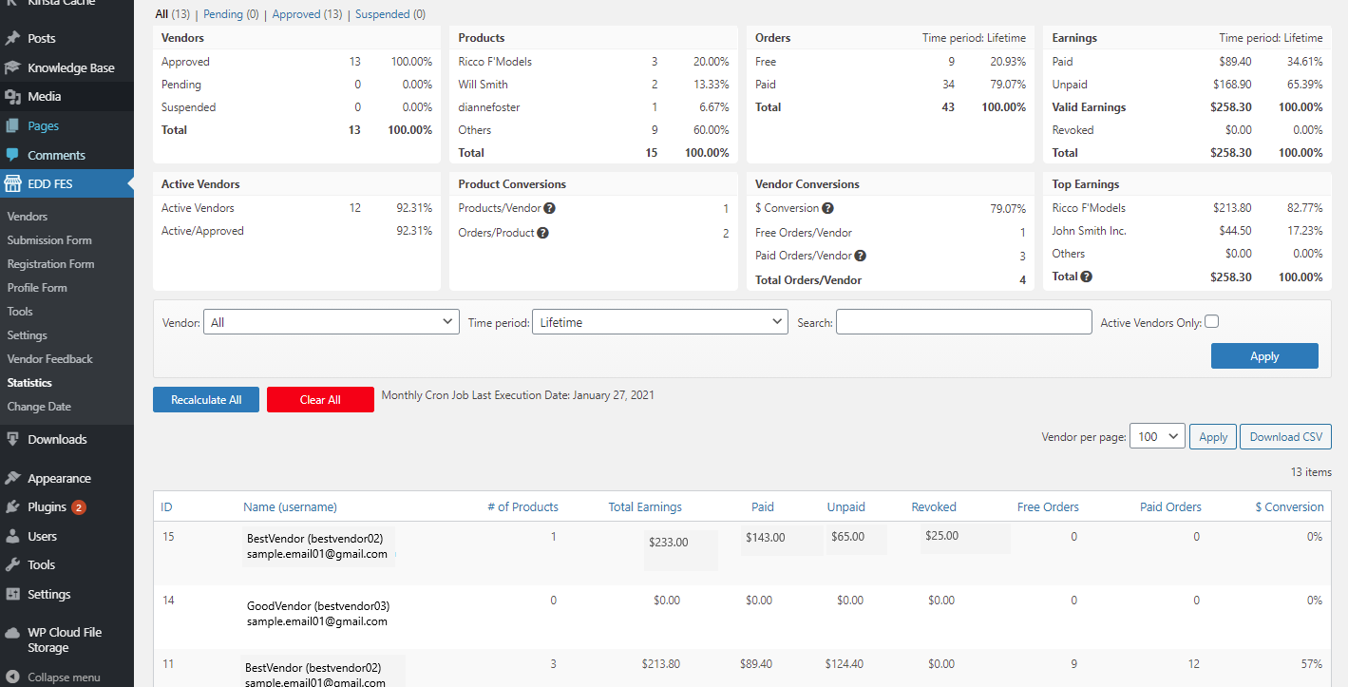Click the Media icon in sidebar

click(x=13, y=97)
